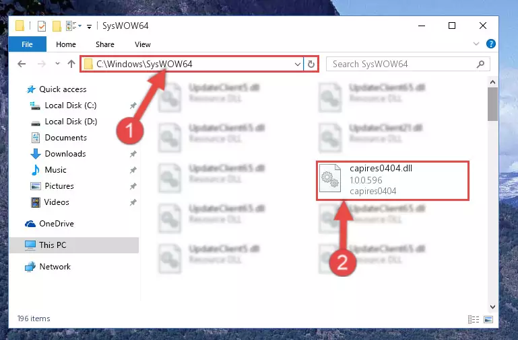Select OneDrive in the navigation pane

[57, 224]
